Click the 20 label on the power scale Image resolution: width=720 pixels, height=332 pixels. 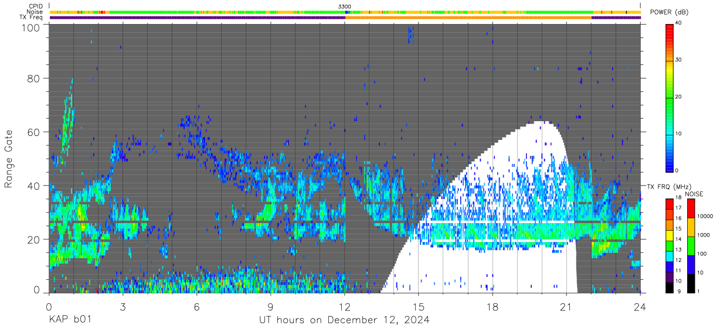(678, 97)
